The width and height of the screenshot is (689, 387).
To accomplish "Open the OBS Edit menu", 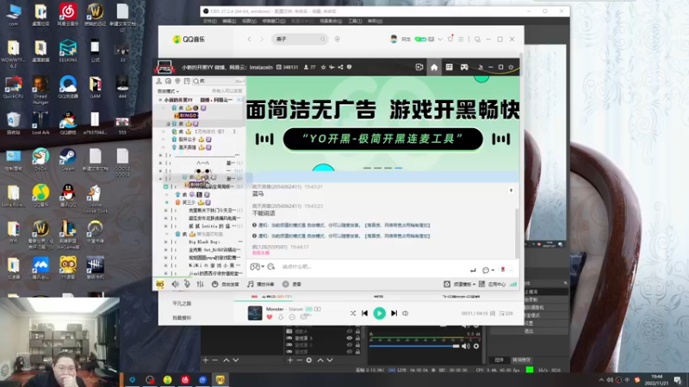I will [x=229, y=21].
